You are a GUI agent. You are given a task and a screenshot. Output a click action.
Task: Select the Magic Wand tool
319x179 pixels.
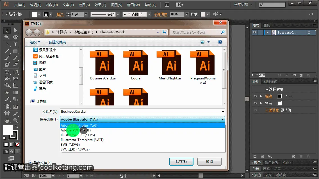[7, 37]
